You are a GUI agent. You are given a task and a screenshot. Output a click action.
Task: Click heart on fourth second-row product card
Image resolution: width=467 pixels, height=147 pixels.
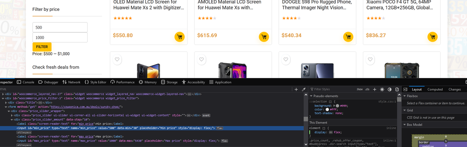pyautogui.click(x=370, y=60)
